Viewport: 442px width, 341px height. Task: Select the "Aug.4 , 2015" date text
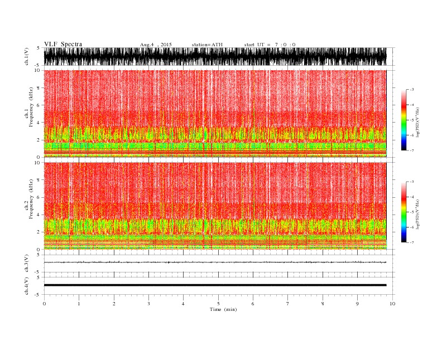[156, 45]
